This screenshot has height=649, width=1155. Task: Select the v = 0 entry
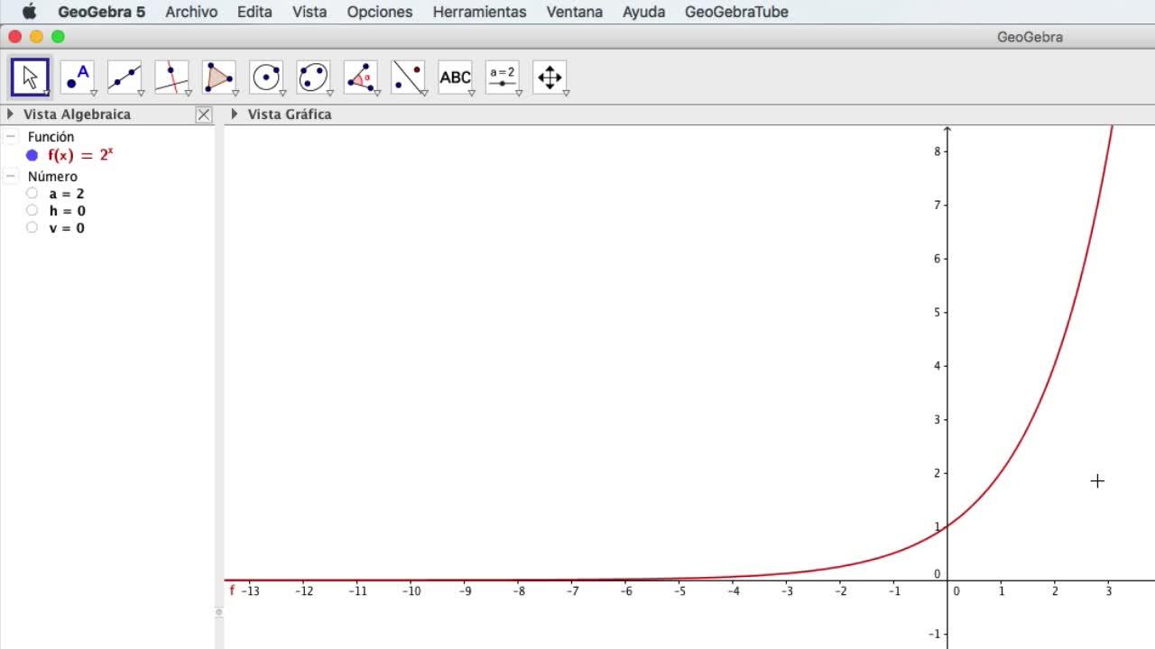pos(67,228)
